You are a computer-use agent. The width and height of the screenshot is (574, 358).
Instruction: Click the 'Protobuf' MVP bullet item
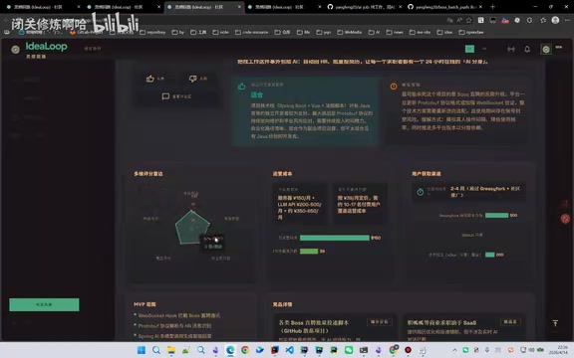coord(174,325)
